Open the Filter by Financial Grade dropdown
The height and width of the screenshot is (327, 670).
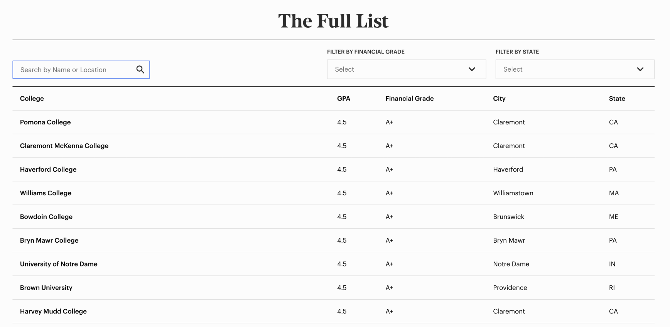(406, 69)
